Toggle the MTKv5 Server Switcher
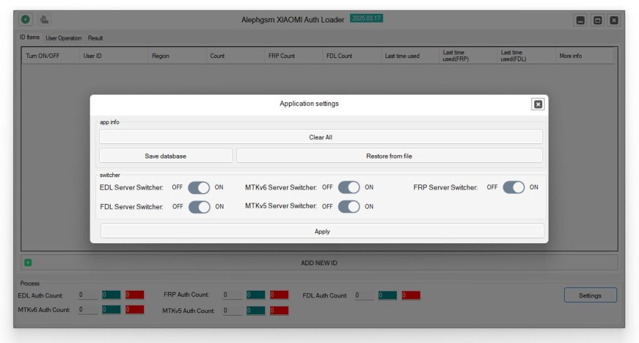This screenshot has height=343, width=639. pyautogui.click(x=349, y=206)
